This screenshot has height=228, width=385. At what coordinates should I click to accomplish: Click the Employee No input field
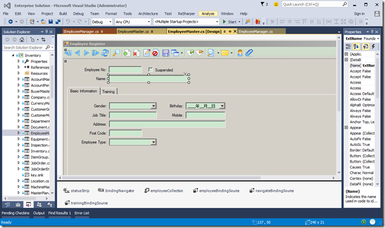(x=125, y=70)
